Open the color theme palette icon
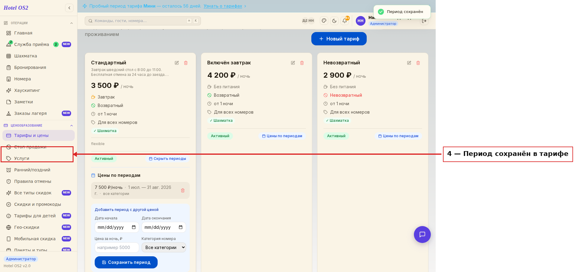The height and width of the screenshot is (272, 580). [324, 21]
